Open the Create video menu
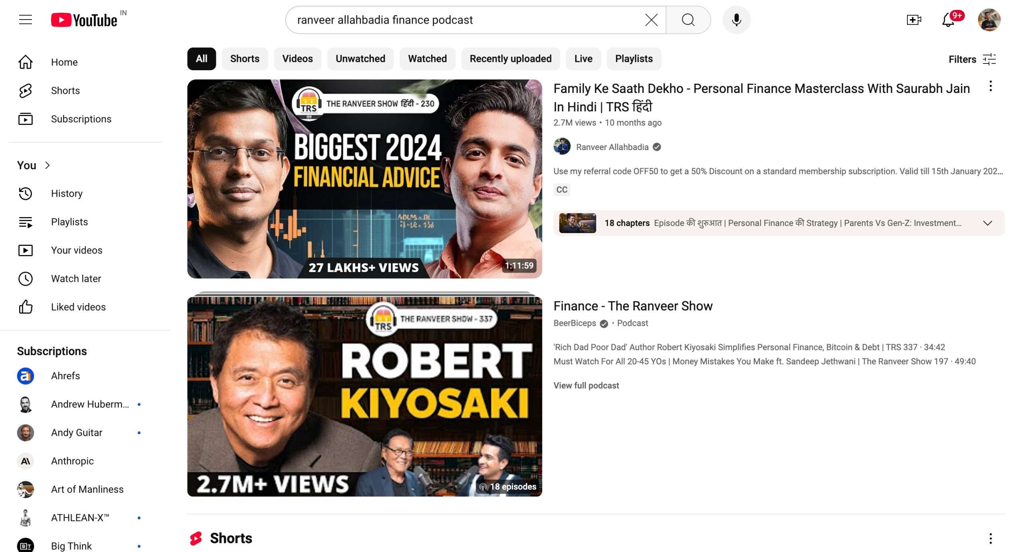1022x552 pixels. [x=914, y=20]
